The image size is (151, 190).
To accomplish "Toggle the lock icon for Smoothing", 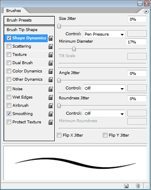I will pos(51,114).
